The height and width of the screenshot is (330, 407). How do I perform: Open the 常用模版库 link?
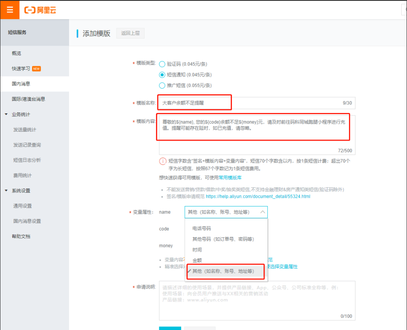tap(230, 178)
